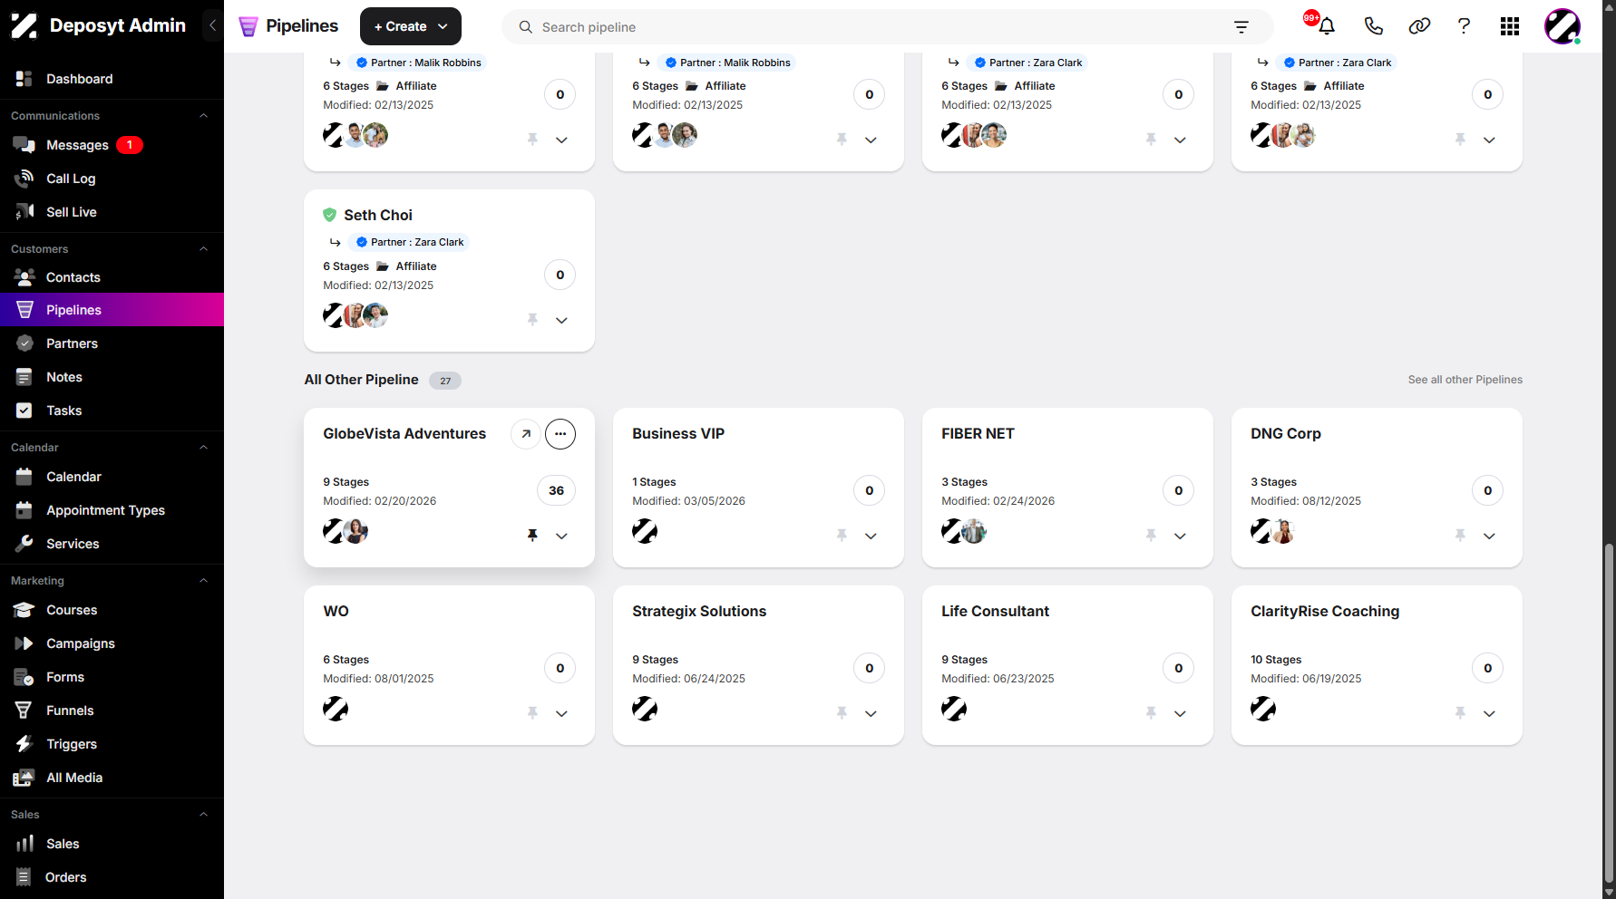Image resolution: width=1616 pixels, height=899 pixels.
Task: Pin the DNG Corp pipeline
Action: (x=1460, y=536)
